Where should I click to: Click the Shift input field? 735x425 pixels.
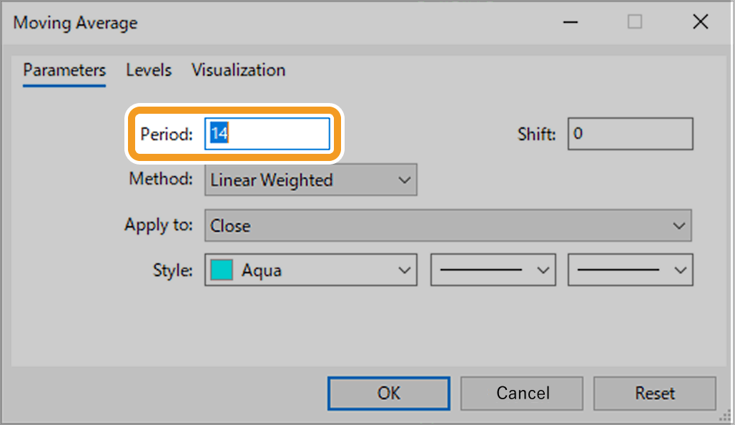click(x=630, y=135)
